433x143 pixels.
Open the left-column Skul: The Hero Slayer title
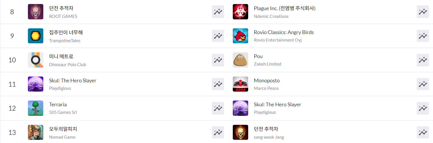73,81
